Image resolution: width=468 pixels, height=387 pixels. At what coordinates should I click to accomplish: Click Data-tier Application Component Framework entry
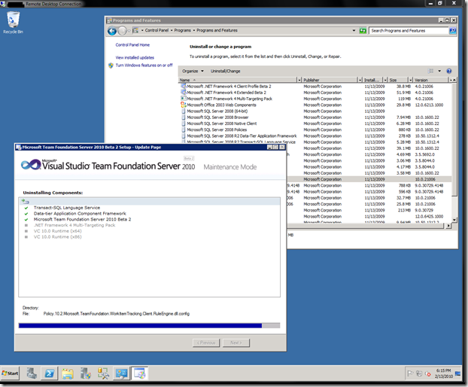(80, 214)
